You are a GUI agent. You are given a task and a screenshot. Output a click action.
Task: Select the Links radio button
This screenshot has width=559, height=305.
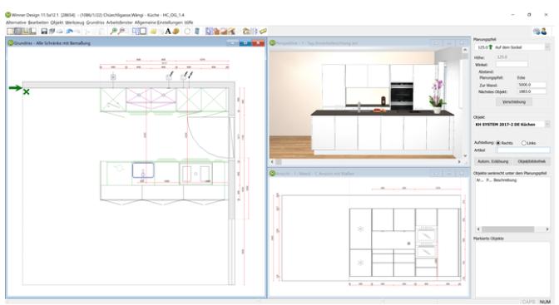point(524,143)
